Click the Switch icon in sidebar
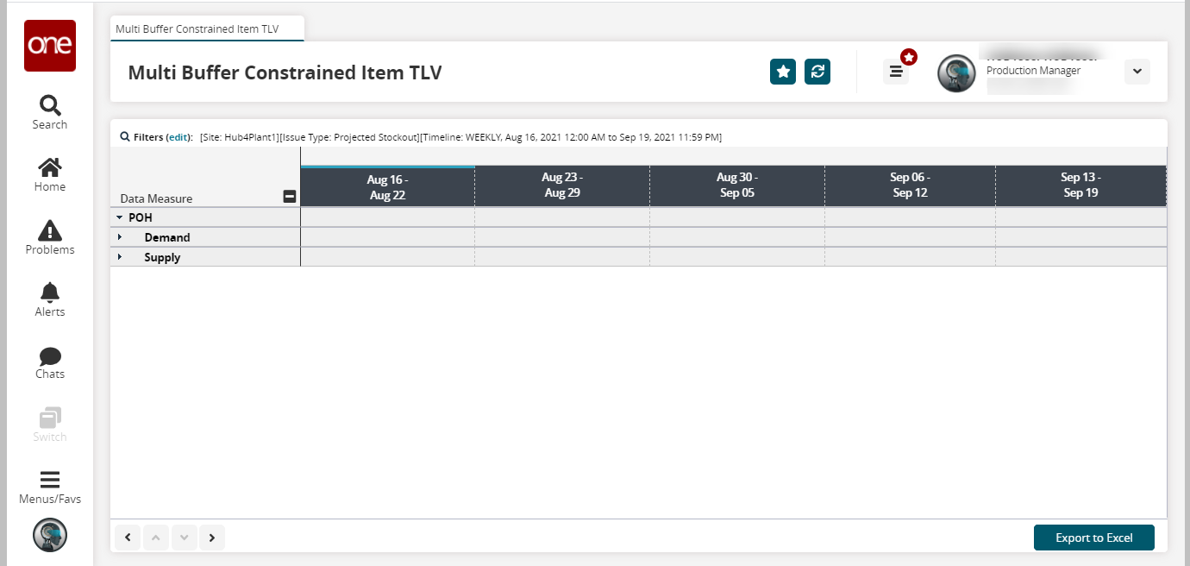The image size is (1190, 566). [50, 425]
